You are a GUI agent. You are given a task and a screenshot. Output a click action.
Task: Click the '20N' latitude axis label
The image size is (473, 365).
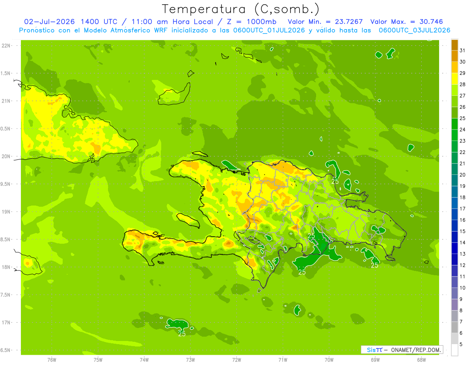[x=6, y=156]
